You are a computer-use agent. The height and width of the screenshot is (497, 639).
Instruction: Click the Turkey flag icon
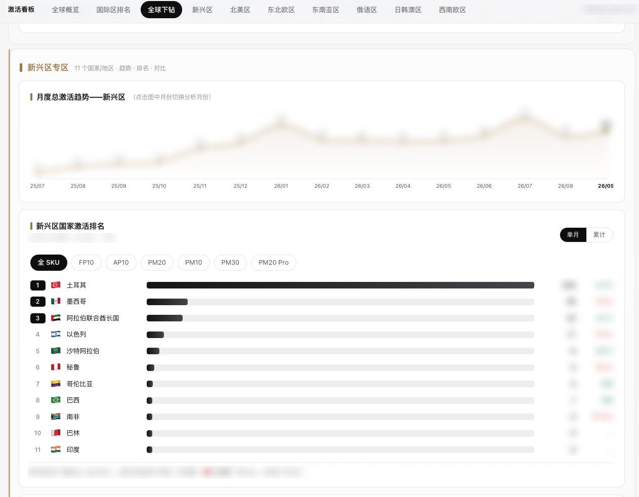coord(56,285)
